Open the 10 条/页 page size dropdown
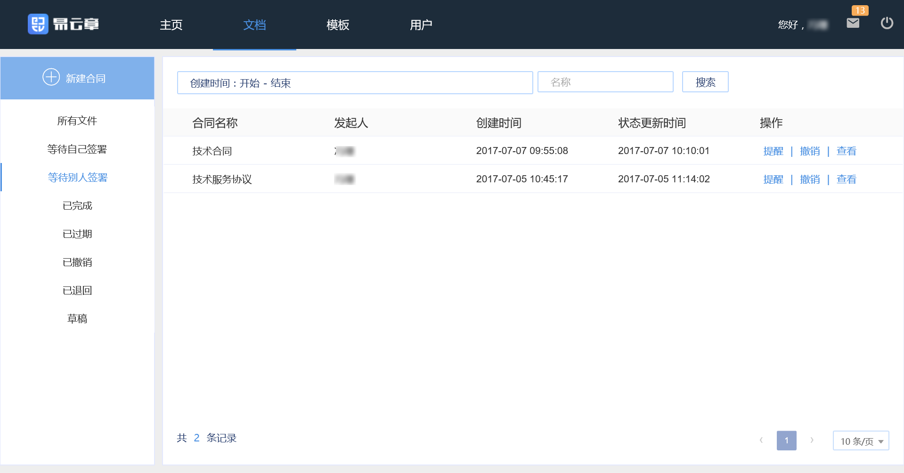Screen dimensions: 904x473 click(861, 441)
